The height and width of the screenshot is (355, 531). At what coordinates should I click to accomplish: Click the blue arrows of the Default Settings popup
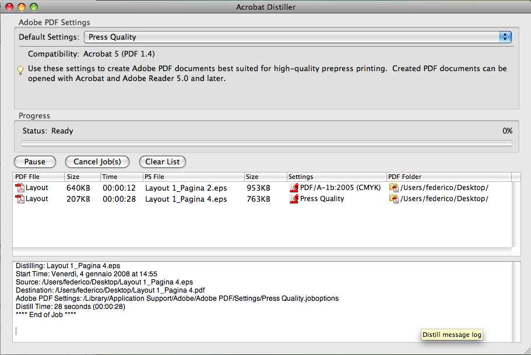click(505, 37)
